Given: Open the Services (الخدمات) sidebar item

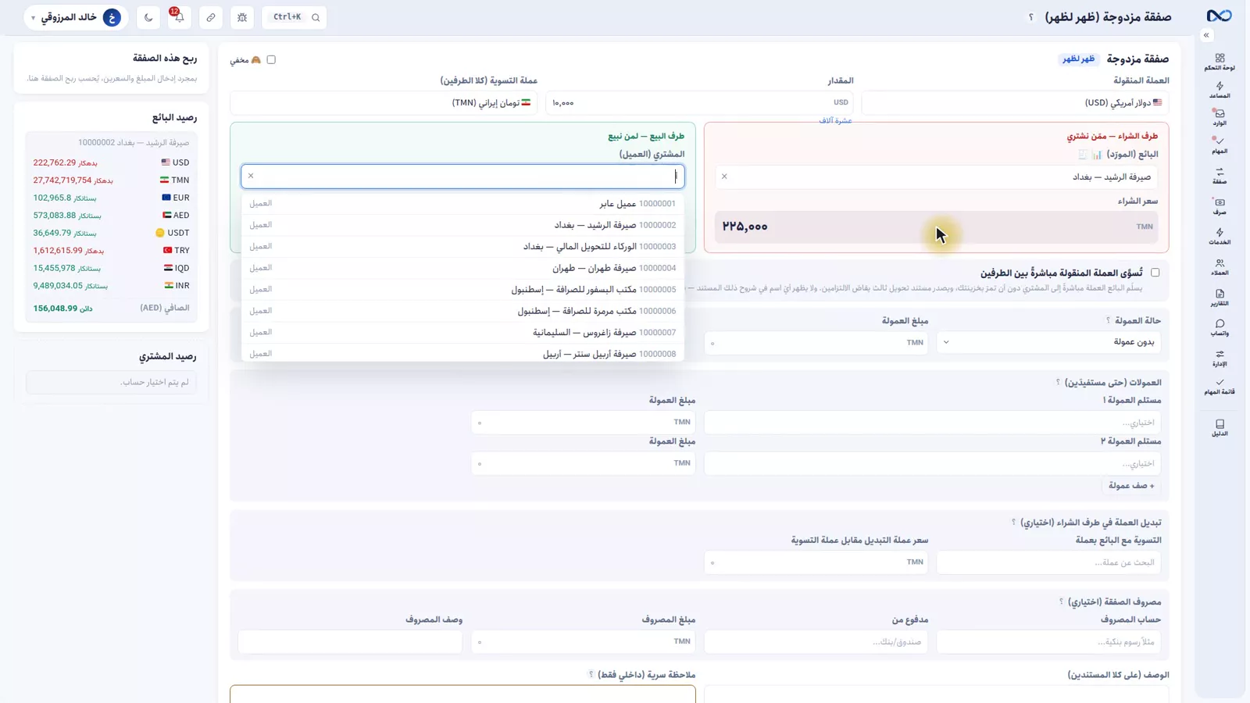Looking at the screenshot, I should pyautogui.click(x=1220, y=237).
